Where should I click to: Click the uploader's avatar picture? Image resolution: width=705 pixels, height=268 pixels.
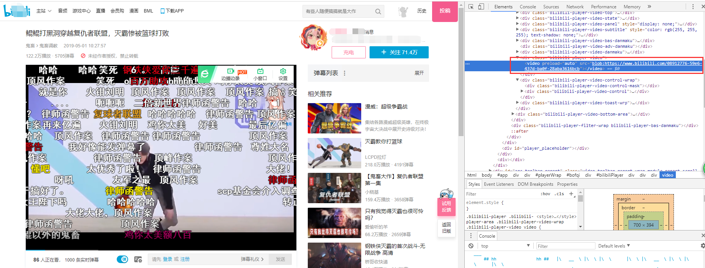(x=313, y=38)
